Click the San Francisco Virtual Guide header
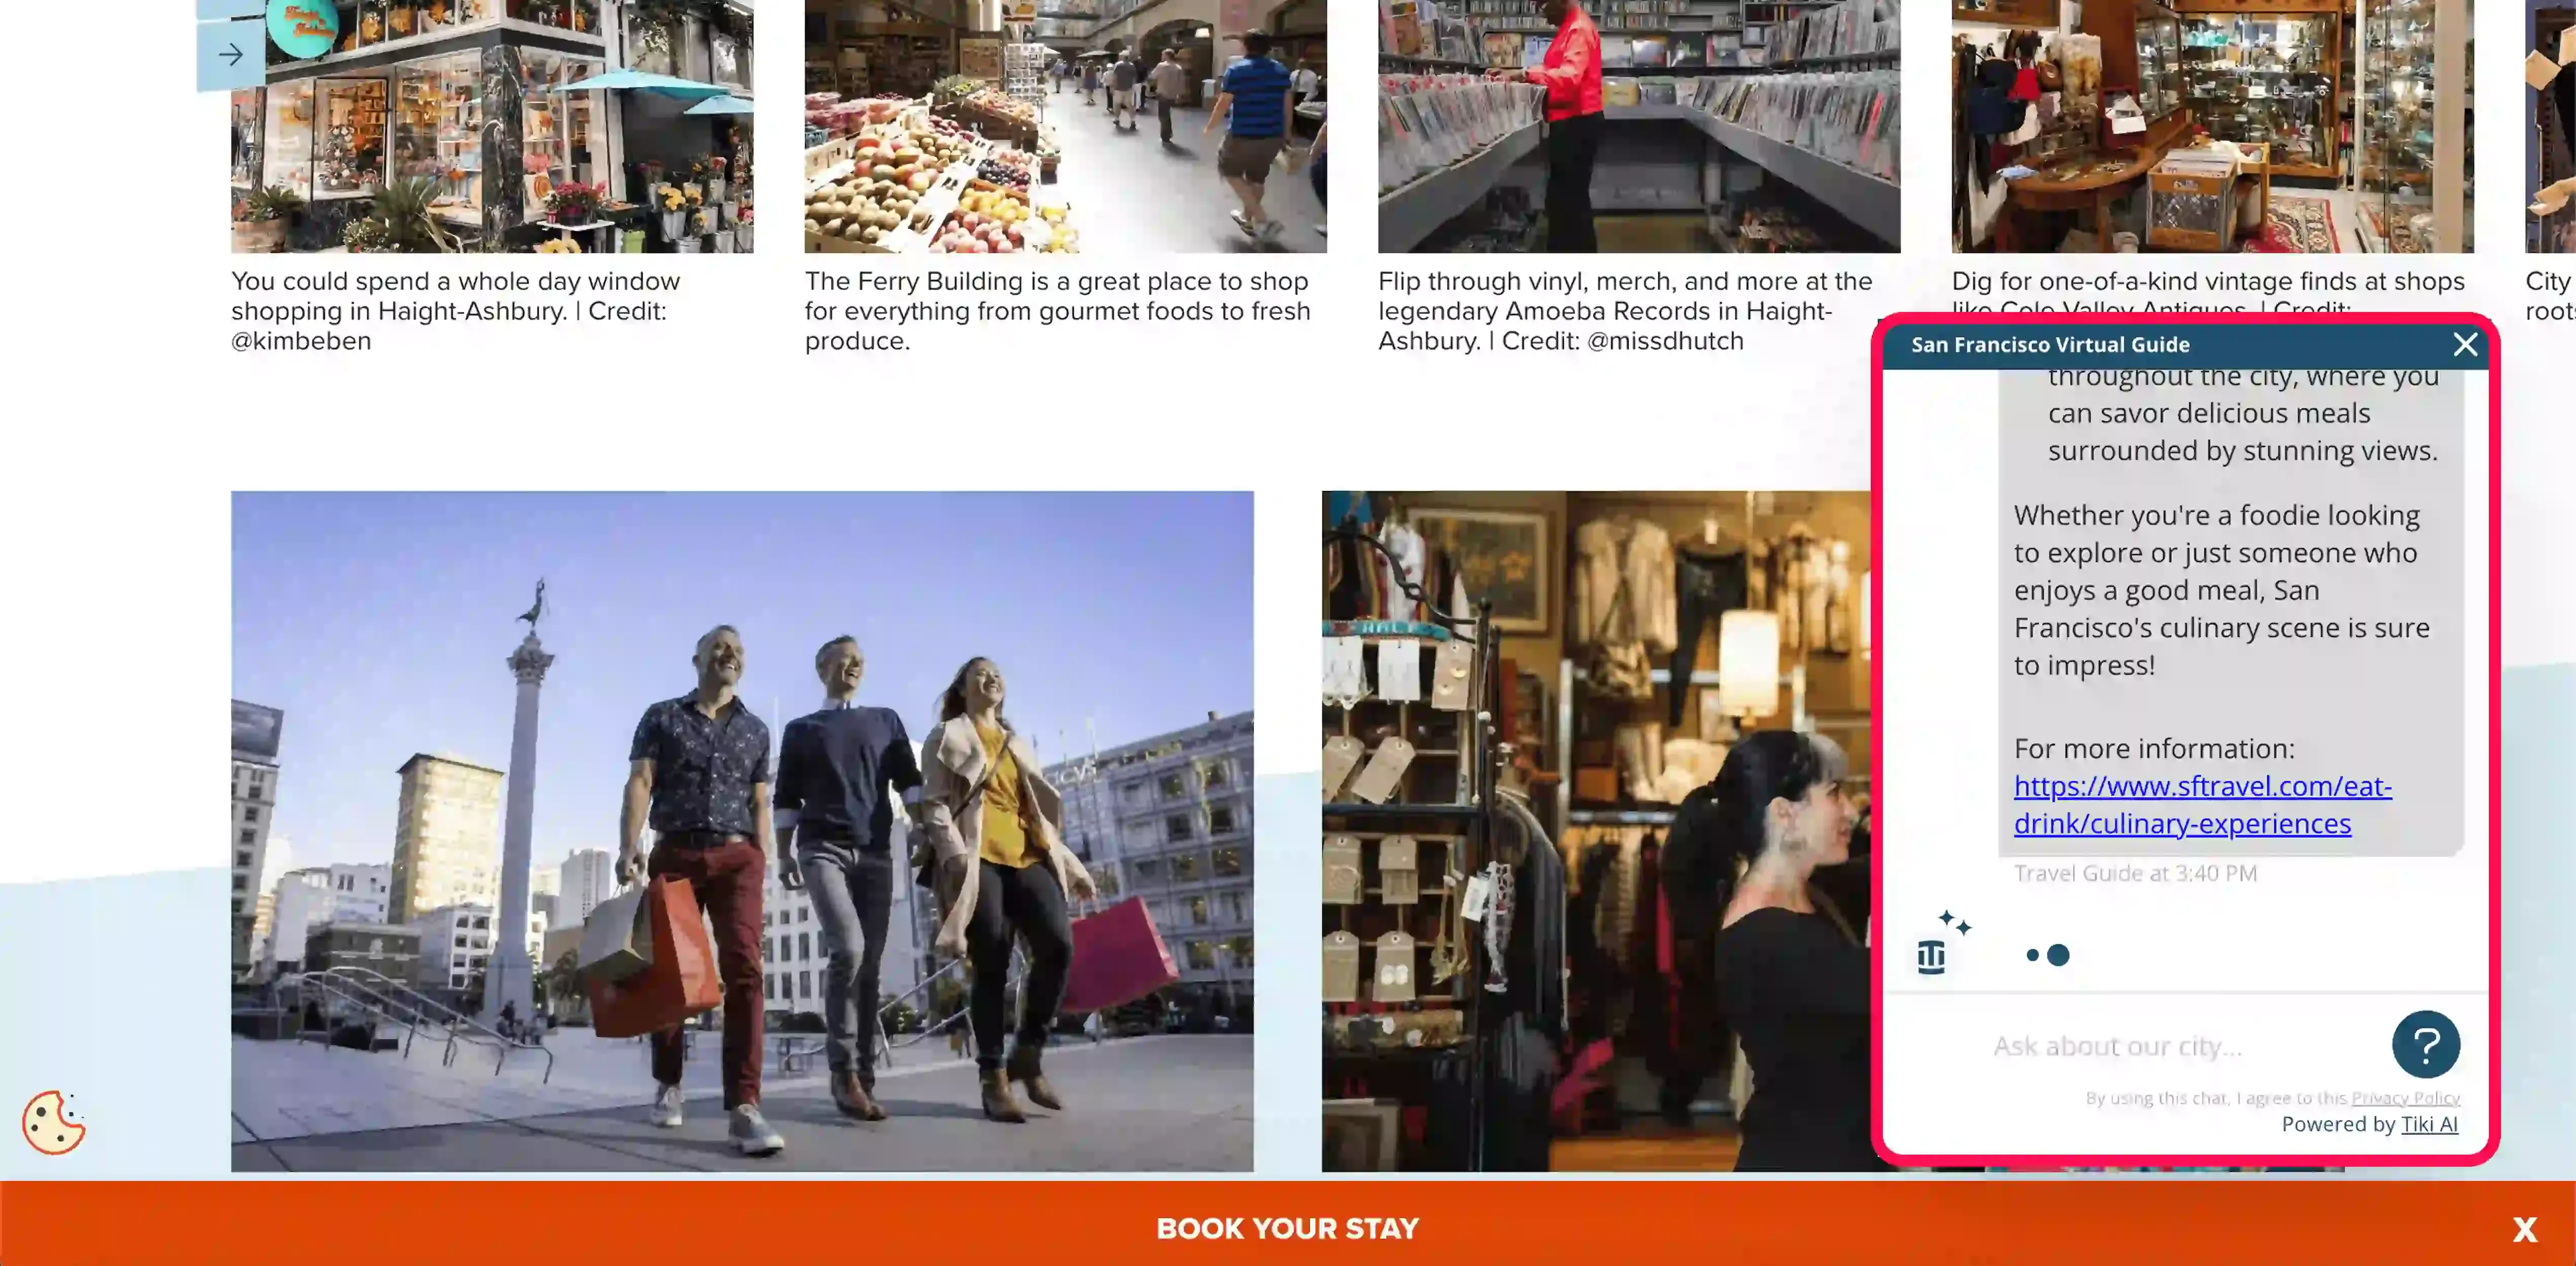Image resolution: width=2576 pixels, height=1266 pixels. (x=2050, y=345)
